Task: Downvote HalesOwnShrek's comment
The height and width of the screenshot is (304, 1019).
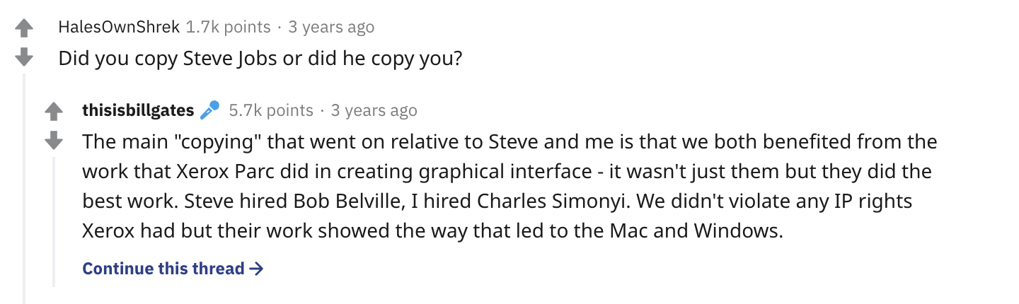Action: (25, 57)
